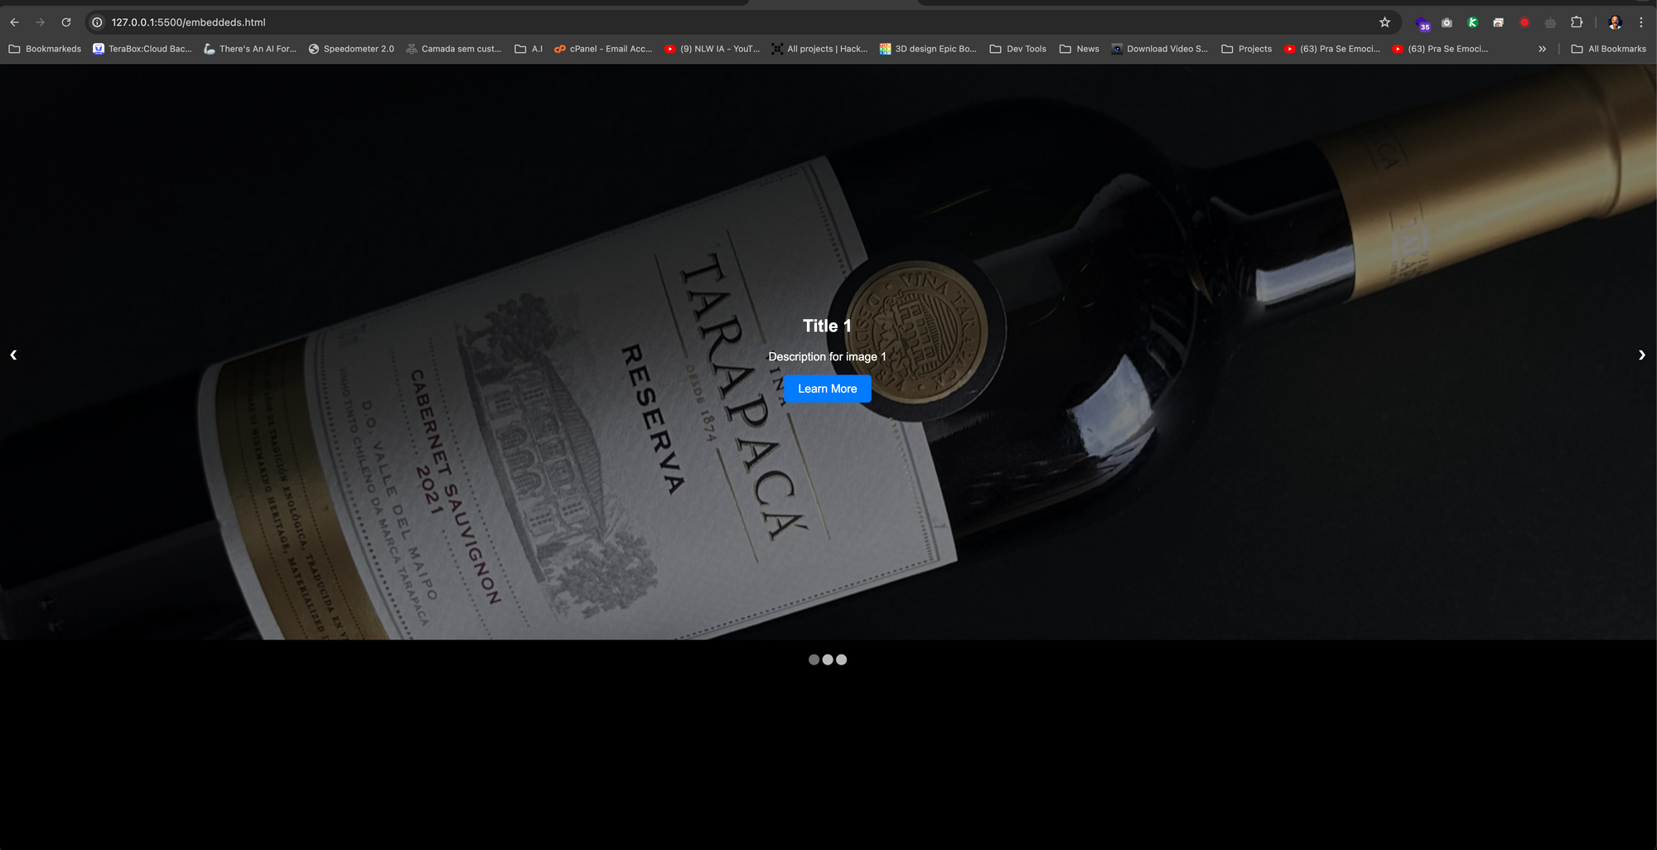This screenshot has height=850, width=1657.
Task: Open the (9) NLW IA - YouT... bookmark
Action: 712,49
